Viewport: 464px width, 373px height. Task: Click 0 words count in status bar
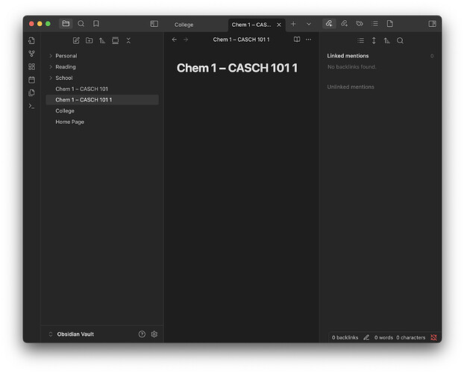[x=383, y=337]
